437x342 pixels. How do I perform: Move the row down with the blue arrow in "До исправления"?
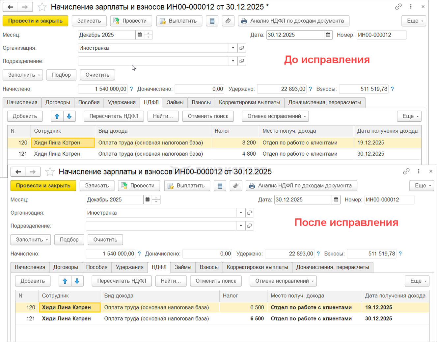(69, 116)
